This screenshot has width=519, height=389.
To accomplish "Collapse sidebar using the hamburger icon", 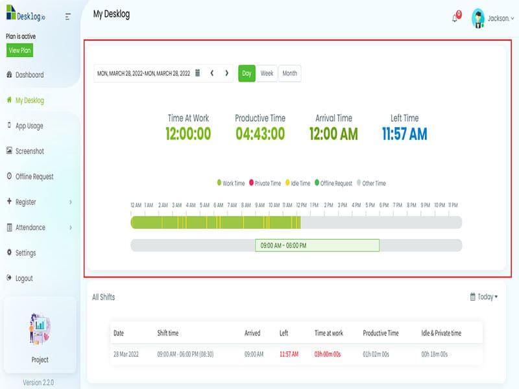I will click(68, 17).
